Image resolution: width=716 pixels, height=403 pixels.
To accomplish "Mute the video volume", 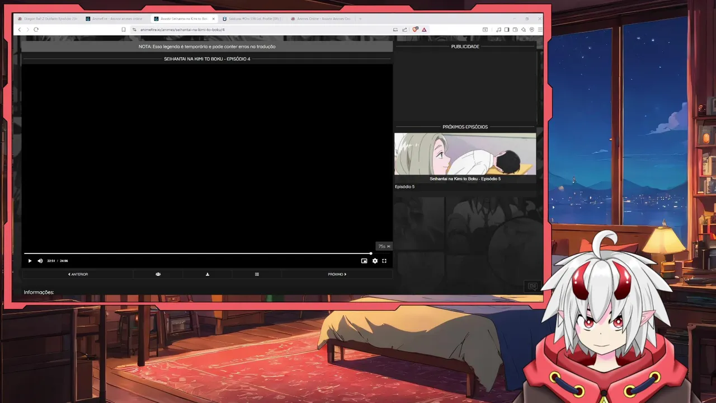I will click(x=40, y=261).
